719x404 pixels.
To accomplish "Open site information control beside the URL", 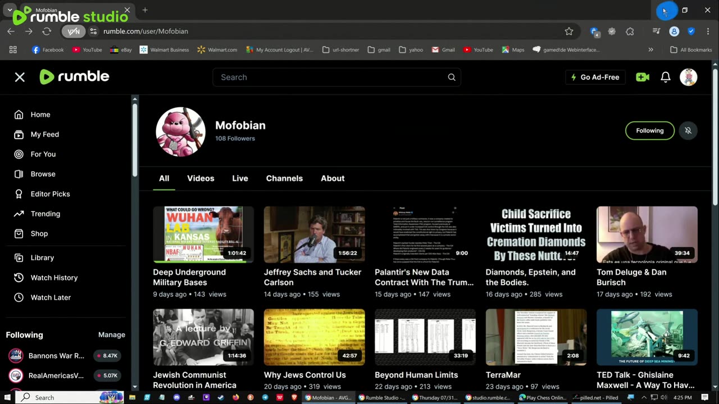I will pyautogui.click(x=93, y=31).
